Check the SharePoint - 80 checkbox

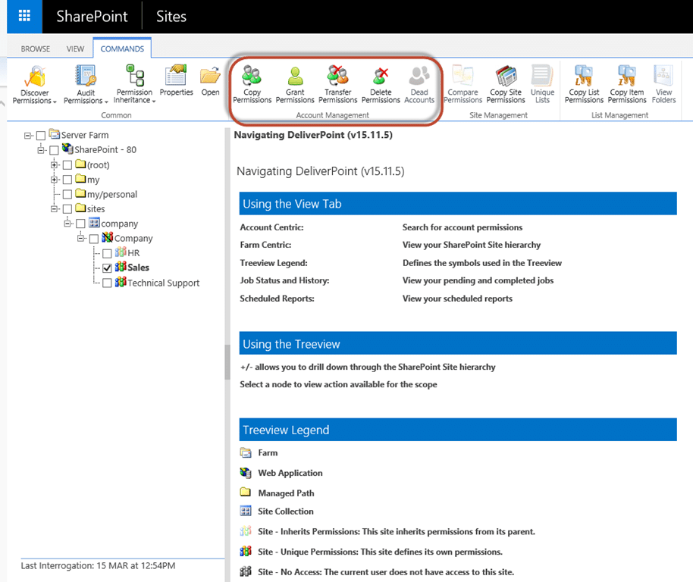tap(54, 150)
